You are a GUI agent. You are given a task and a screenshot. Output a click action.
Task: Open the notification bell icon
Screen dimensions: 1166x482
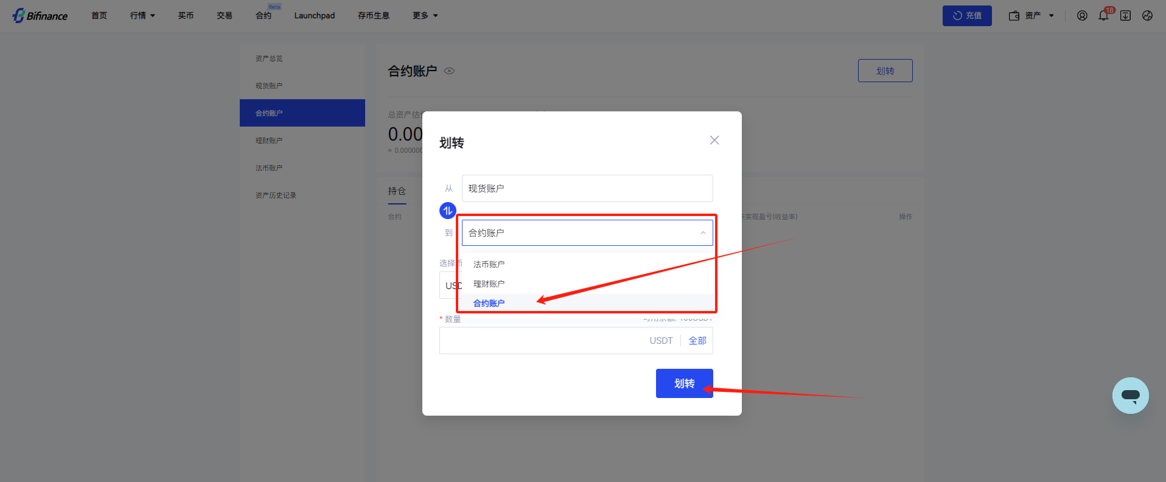[1103, 16]
